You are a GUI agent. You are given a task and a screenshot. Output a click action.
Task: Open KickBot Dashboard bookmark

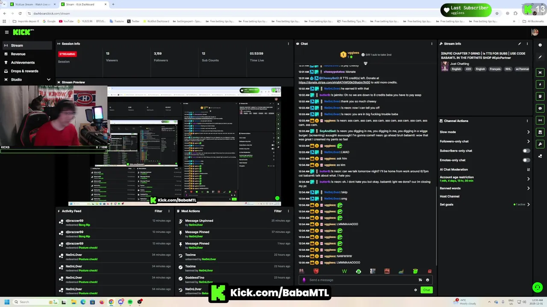tap(156, 21)
